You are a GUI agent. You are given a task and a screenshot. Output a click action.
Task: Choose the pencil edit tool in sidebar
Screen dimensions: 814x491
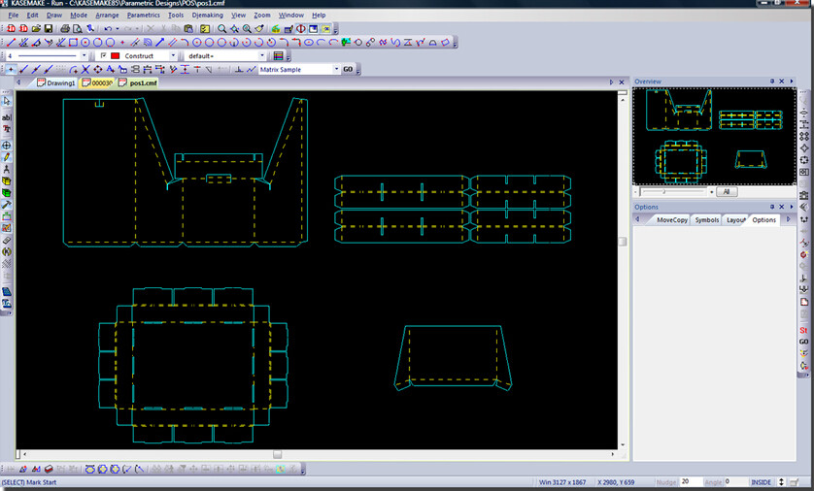[x=6, y=157]
